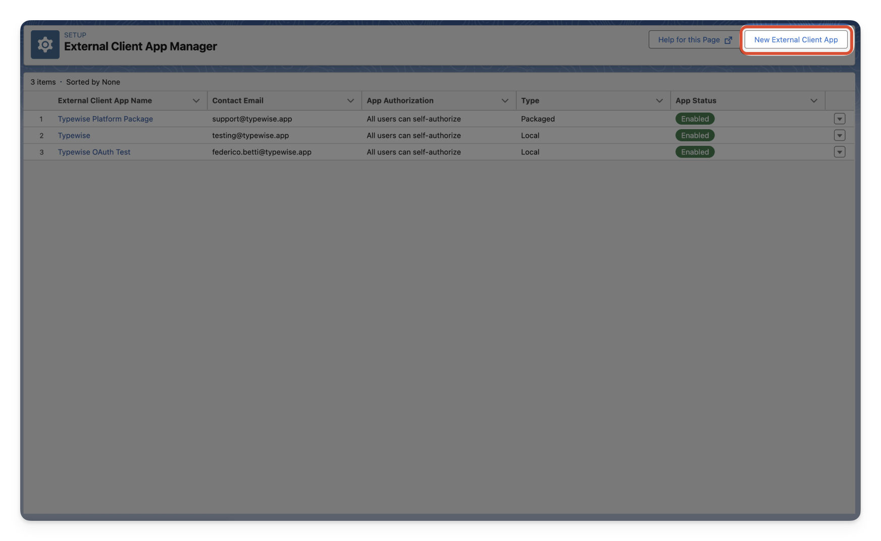The width and height of the screenshot is (881, 541).
Task: Open the Typewise Platform Package app
Action: click(105, 119)
